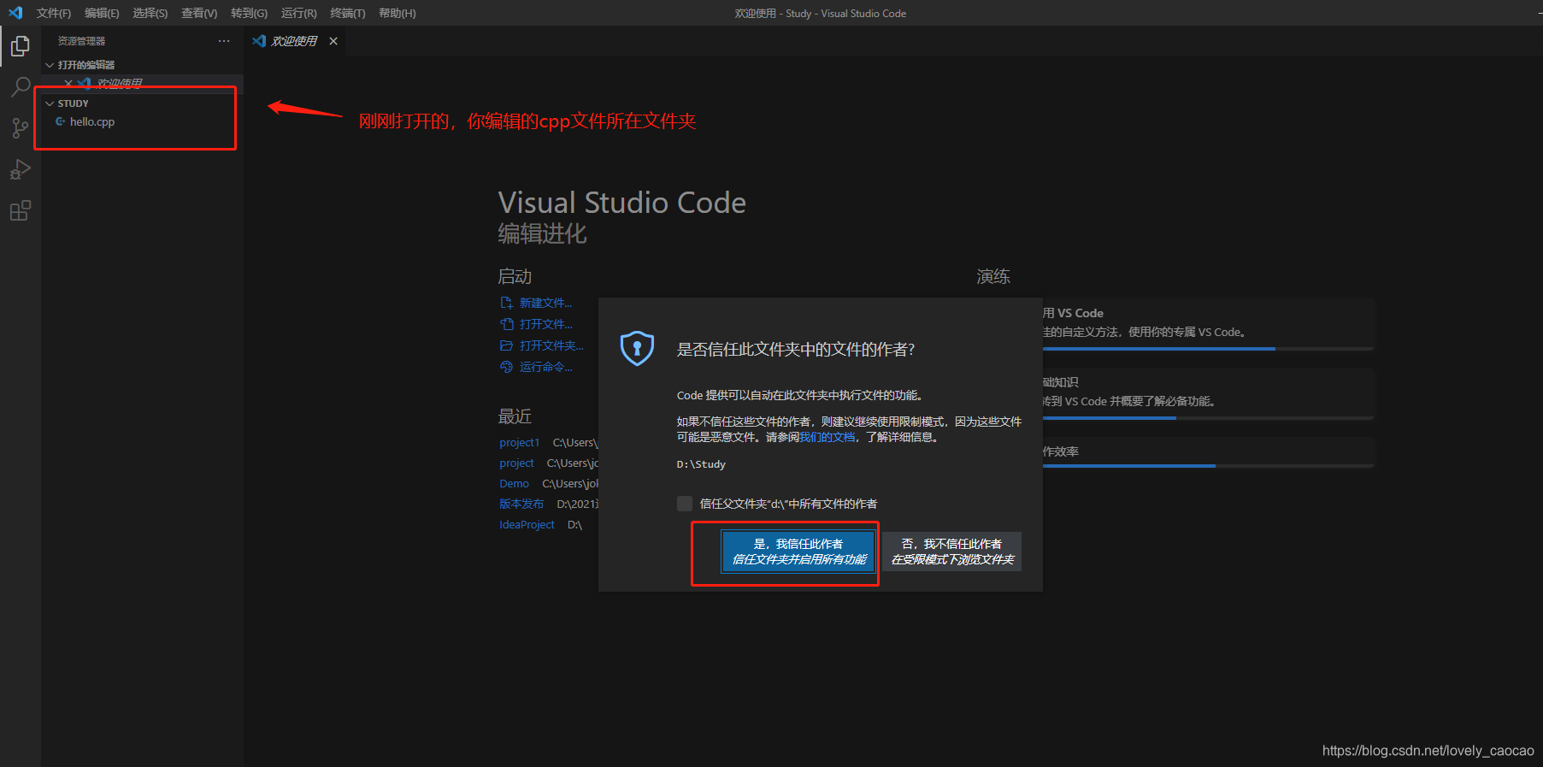Open the 编辑(E) menu
1543x767 pixels.
pyautogui.click(x=102, y=13)
